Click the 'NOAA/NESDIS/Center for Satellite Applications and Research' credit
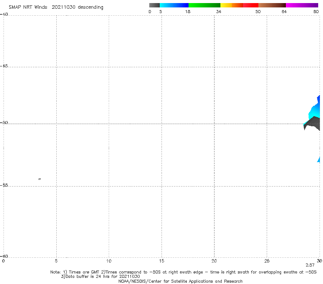The height and width of the screenshot is (284, 323). [180, 281]
